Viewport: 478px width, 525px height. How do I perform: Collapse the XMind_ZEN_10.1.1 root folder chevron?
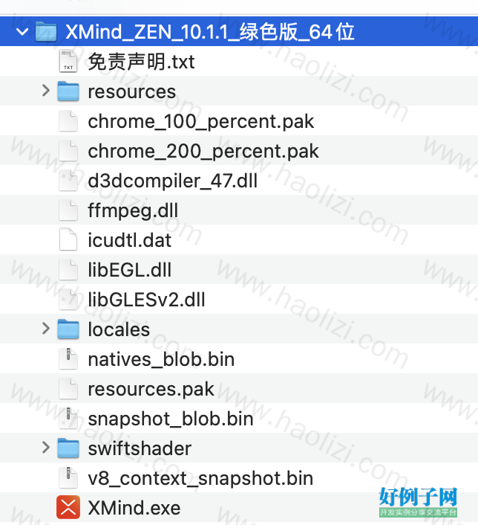pos(22,32)
